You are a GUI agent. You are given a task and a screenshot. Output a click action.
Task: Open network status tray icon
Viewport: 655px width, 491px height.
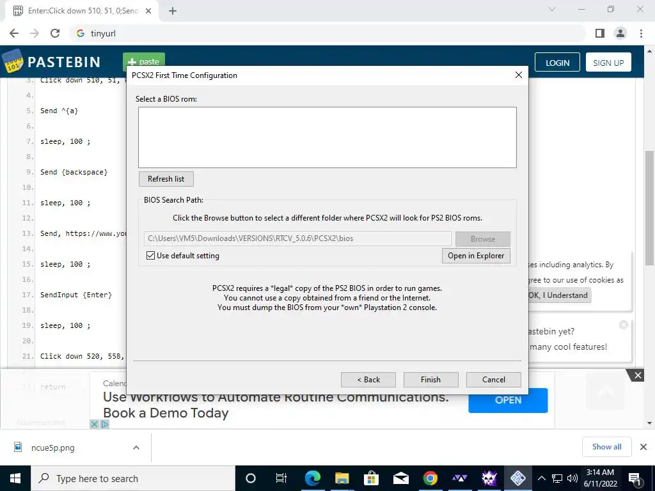pyautogui.click(x=557, y=478)
